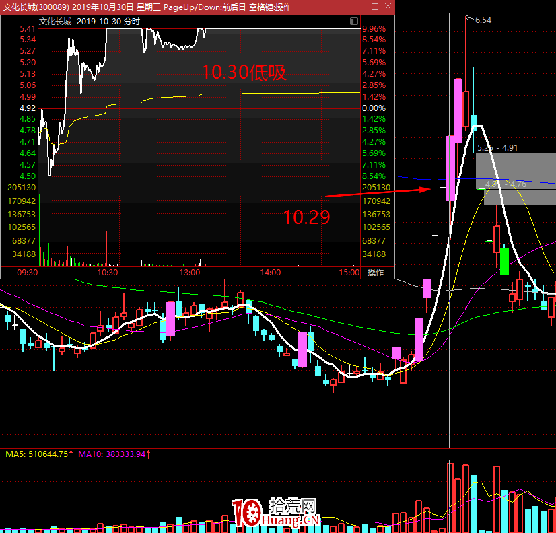Image resolution: width=556 pixels, height=533 pixels.
Task: Select the 5.20 price axis label
Action: coord(28,63)
